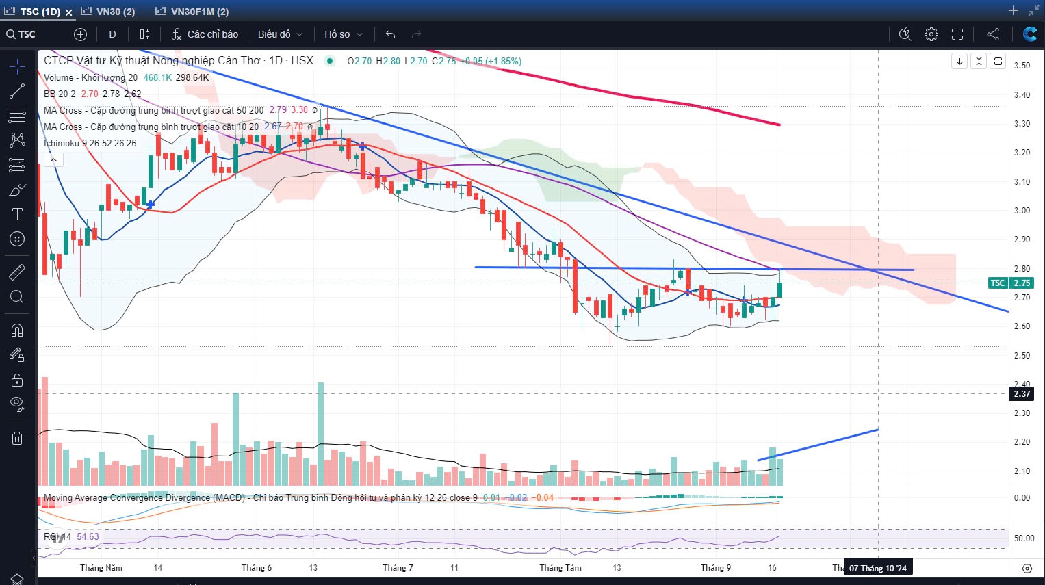Click the 07 Tháng 10 '24 date label
1045x585 pixels.
click(x=878, y=568)
